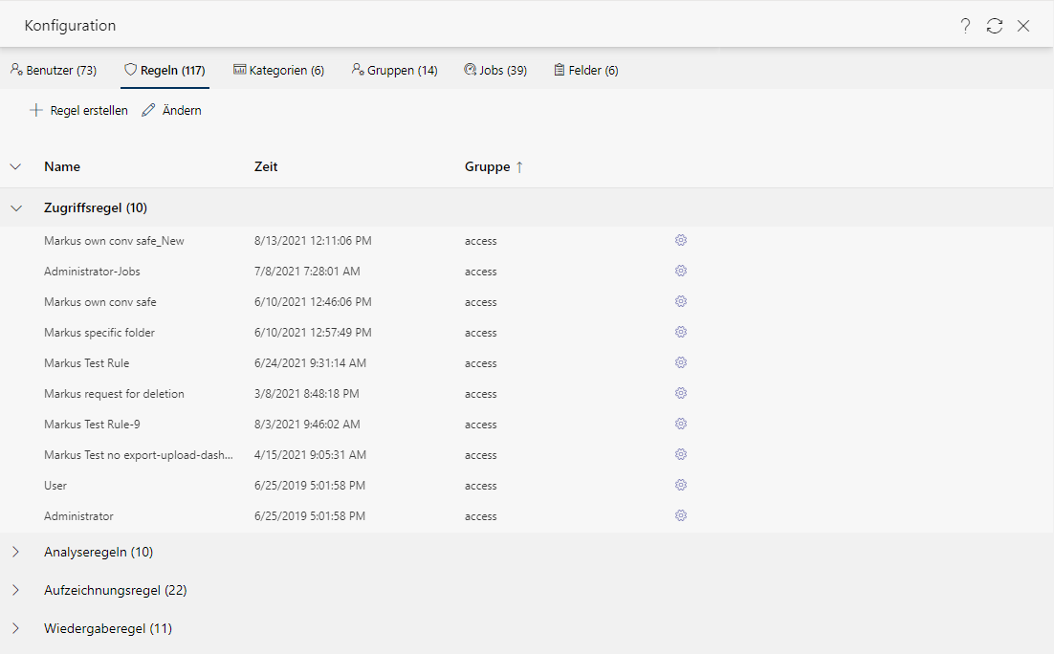
Task: Switch to the Kategorien tab
Action: 278,70
